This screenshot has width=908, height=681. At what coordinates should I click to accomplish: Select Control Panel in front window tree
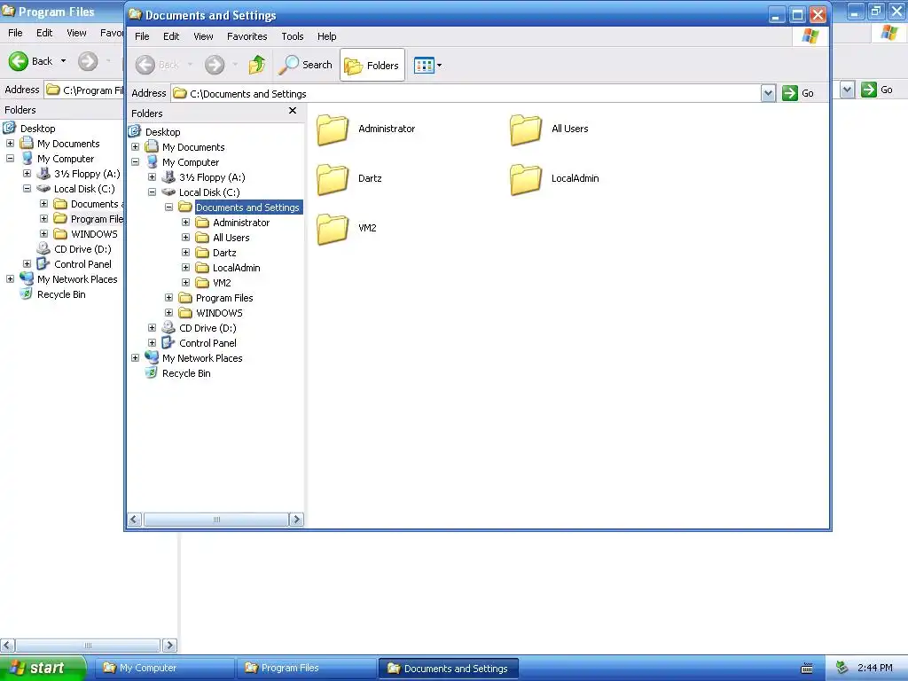point(207,343)
